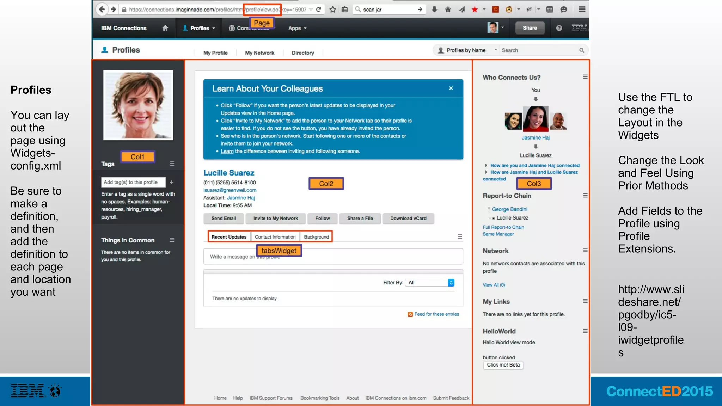
Task: Click the browser reload icon
Action: pos(318,10)
